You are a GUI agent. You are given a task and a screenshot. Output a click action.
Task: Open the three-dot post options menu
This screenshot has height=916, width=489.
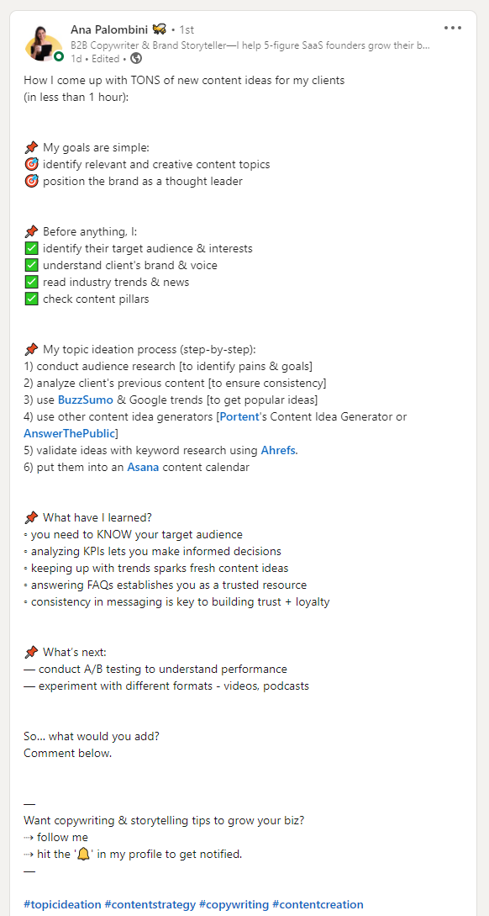pos(453,28)
